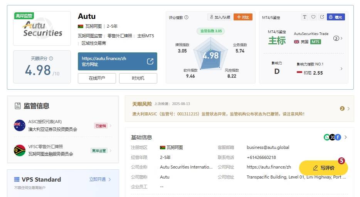Click 牌照指数 3.05 value

[182, 51]
